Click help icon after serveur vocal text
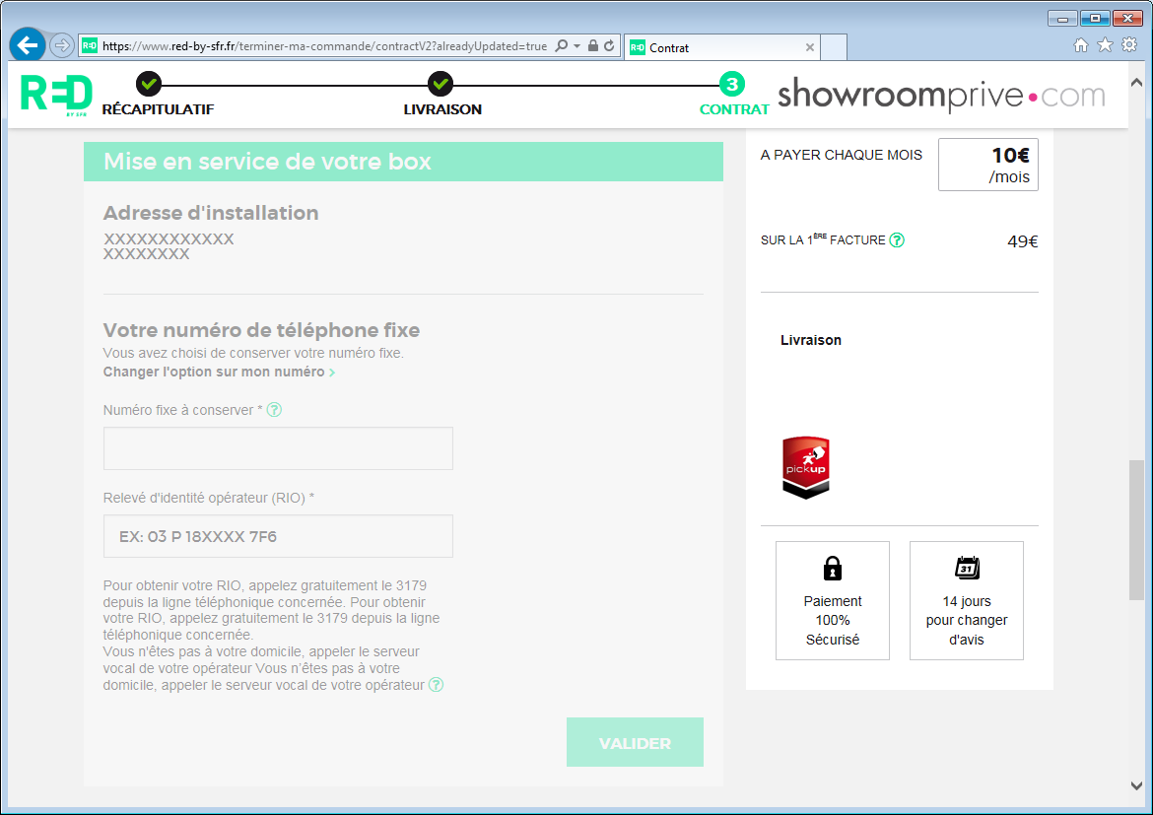The image size is (1153, 815). (x=436, y=685)
